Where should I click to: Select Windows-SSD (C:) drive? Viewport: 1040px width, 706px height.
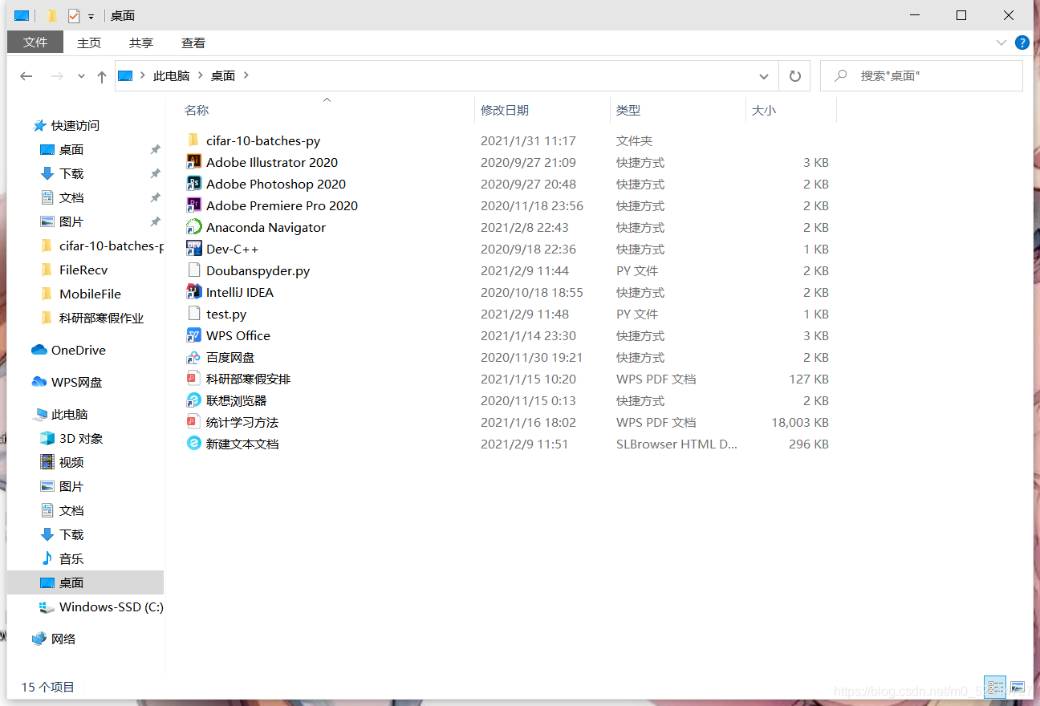(x=111, y=607)
